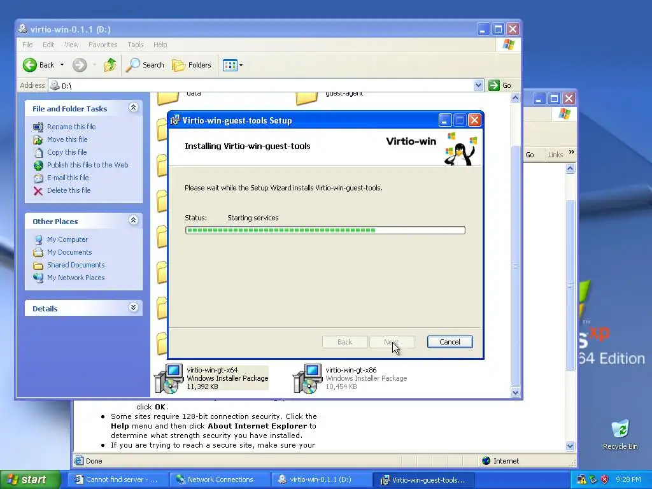Click the Explorer vertical scrollbar down arrow

(x=515, y=392)
